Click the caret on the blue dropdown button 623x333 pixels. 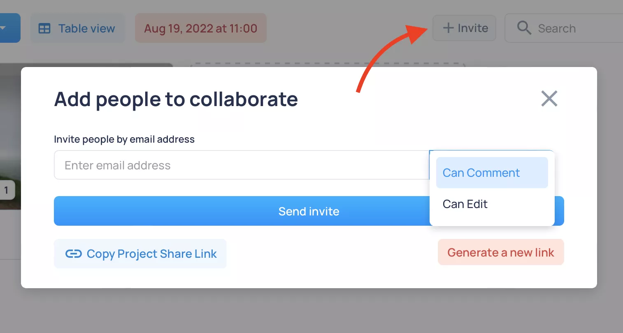pos(3,28)
